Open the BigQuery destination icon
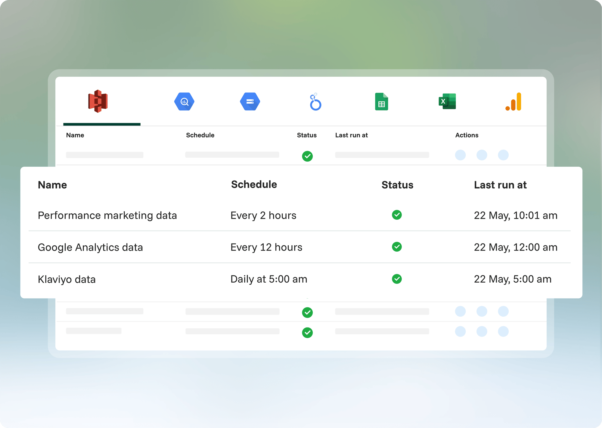The height and width of the screenshot is (428, 602). click(x=184, y=101)
